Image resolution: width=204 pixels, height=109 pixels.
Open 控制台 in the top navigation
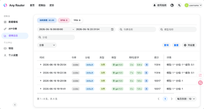[x=42, y=5]
